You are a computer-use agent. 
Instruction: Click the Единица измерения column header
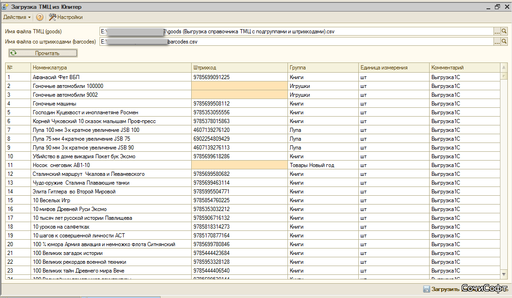(394, 68)
